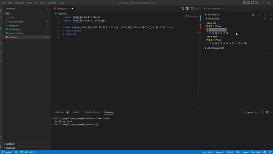Refresh the Infoview state

(x=270, y=15)
